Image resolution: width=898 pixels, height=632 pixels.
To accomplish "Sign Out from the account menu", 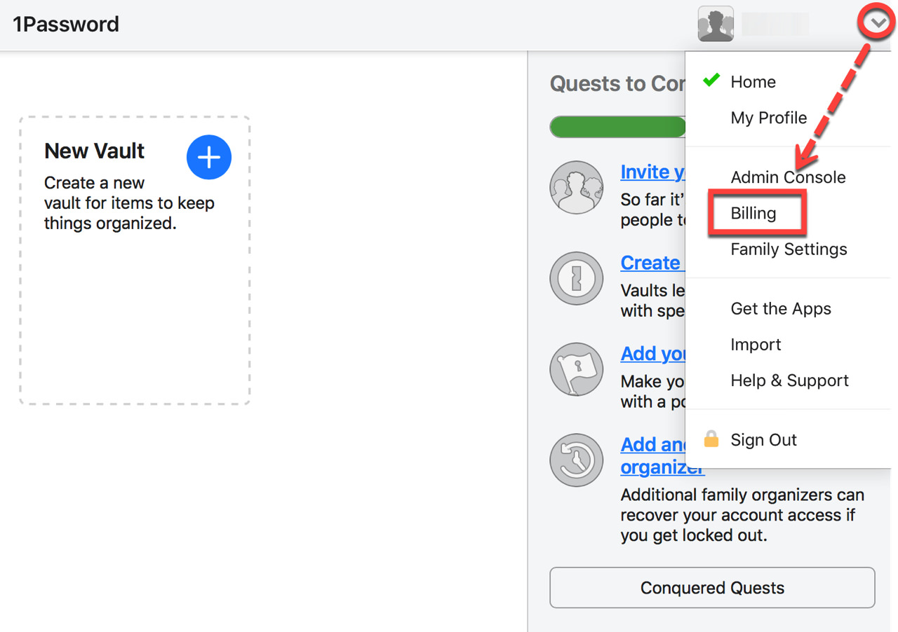I will click(x=763, y=439).
